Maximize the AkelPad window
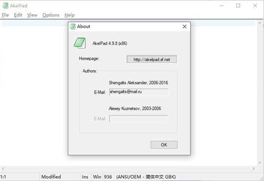This screenshot has height=181, width=264. point(238,6)
